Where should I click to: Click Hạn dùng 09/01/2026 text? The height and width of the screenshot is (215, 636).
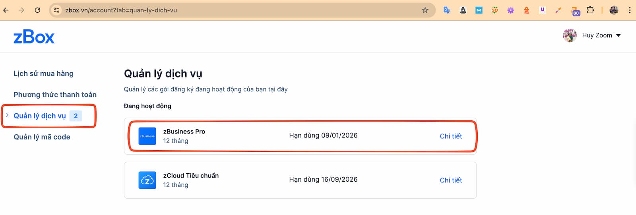pyautogui.click(x=323, y=136)
